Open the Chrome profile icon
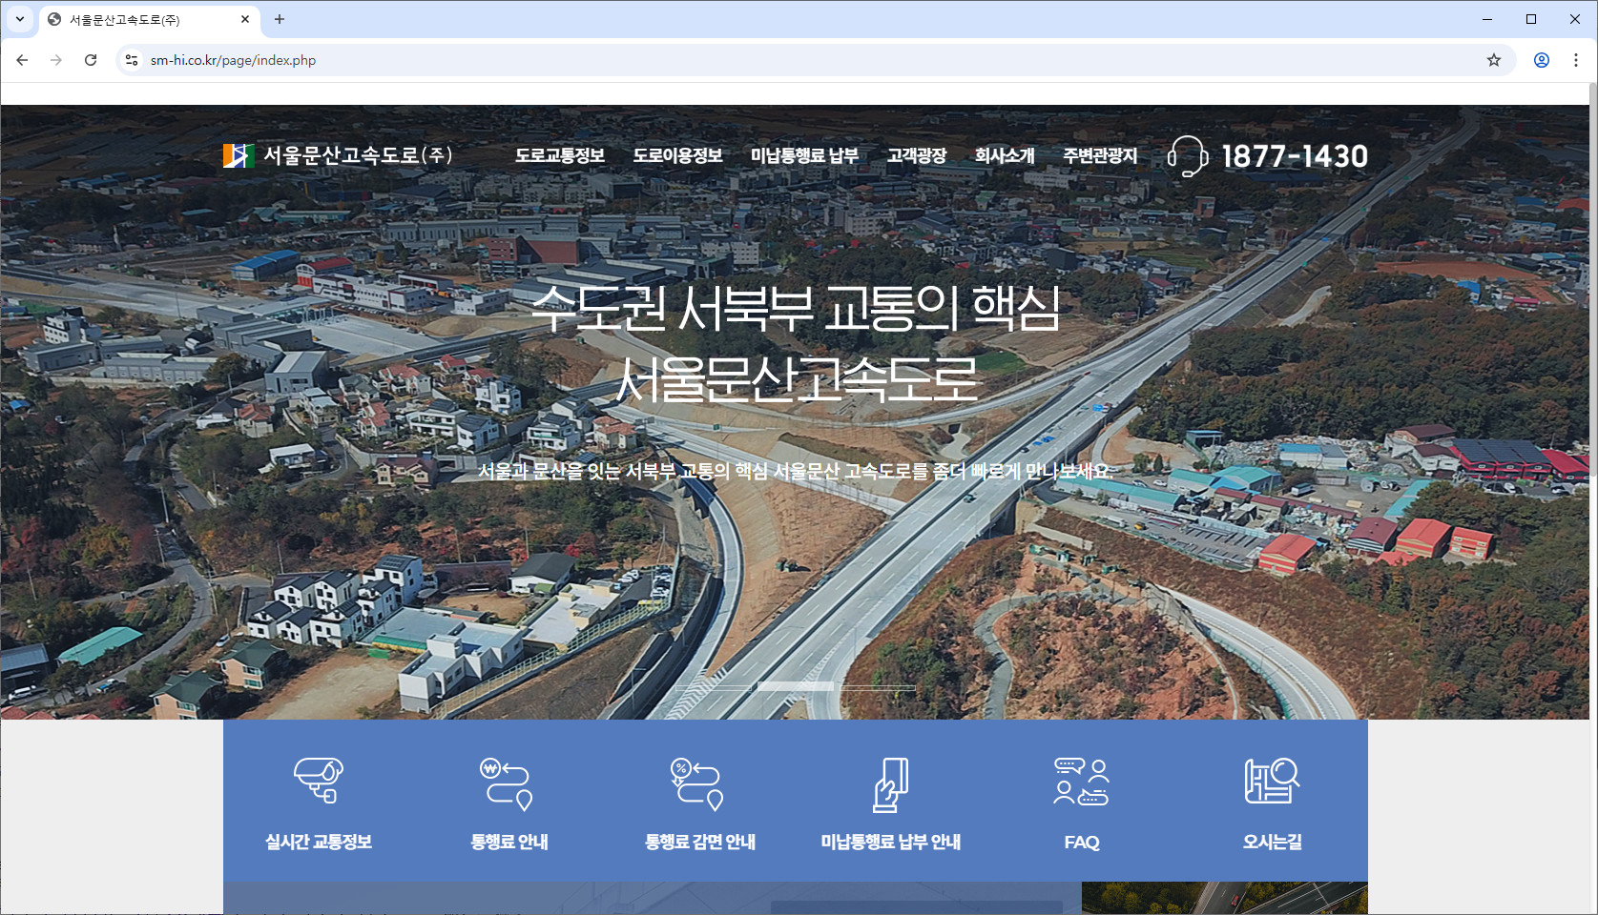Viewport: 1598px width, 915px height. (x=1542, y=60)
